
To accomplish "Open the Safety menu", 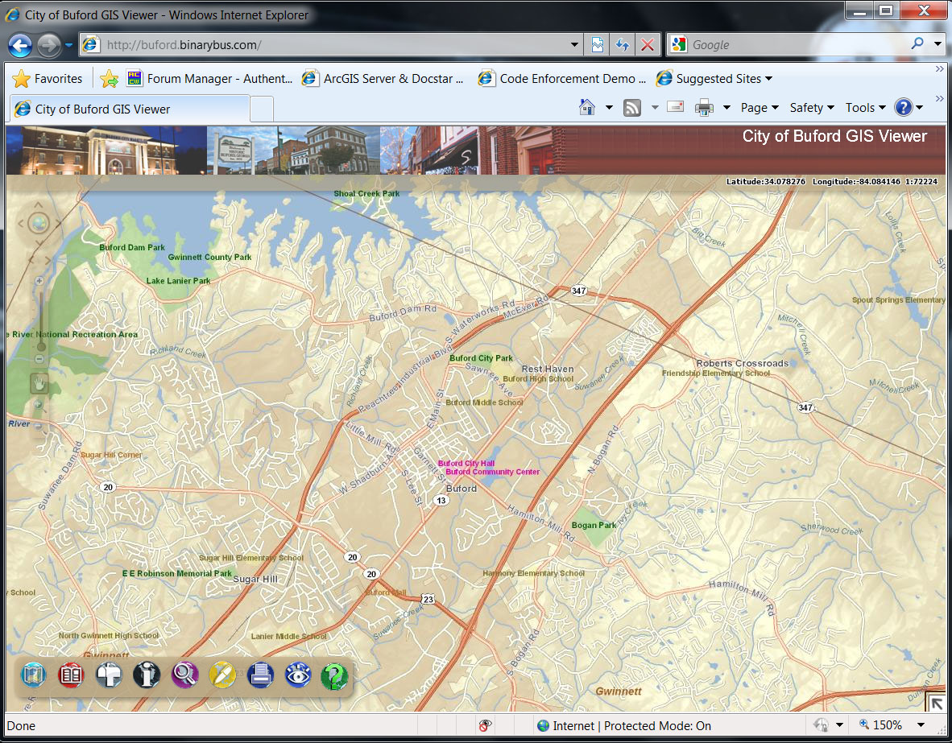I will (x=811, y=107).
